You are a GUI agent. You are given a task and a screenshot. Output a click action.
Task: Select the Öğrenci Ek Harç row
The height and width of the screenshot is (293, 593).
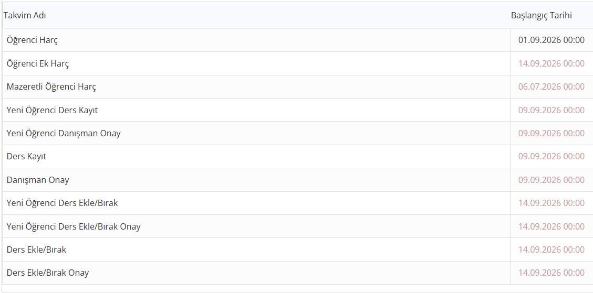click(x=298, y=63)
